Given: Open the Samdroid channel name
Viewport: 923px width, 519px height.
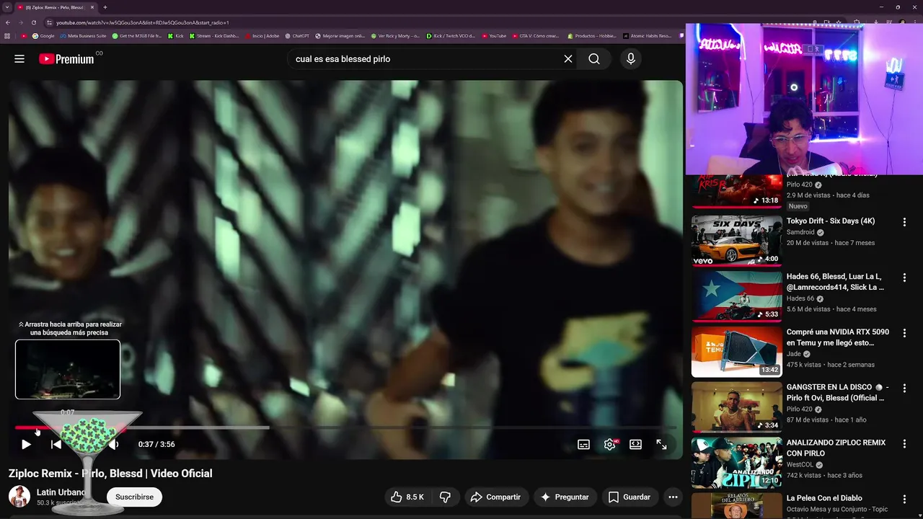Looking at the screenshot, I should pyautogui.click(x=800, y=232).
